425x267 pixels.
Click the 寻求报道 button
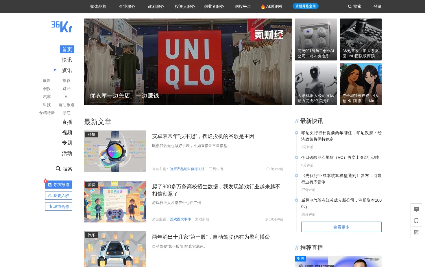click(x=59, y=185)
